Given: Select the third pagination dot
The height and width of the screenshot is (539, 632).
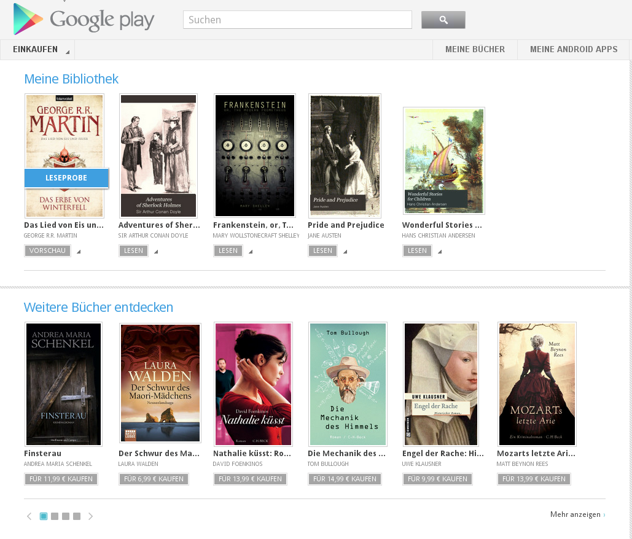Looking at the screenshot, I should click(66, 516).
